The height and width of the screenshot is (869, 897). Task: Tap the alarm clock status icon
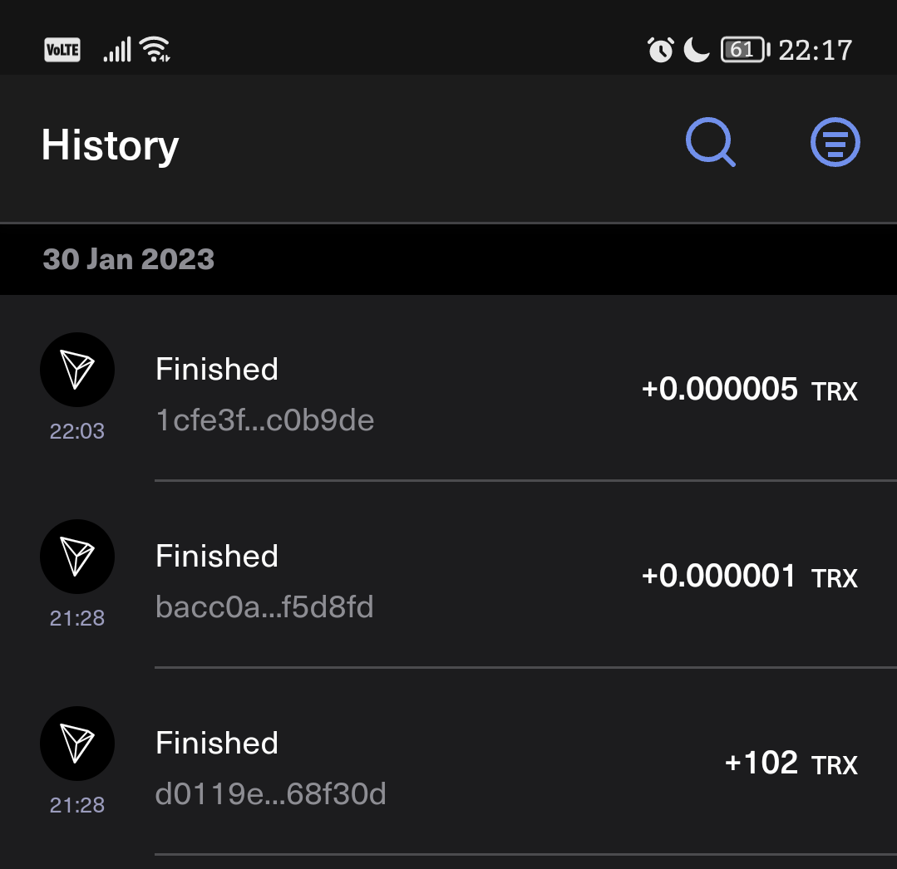pos(661,50)
